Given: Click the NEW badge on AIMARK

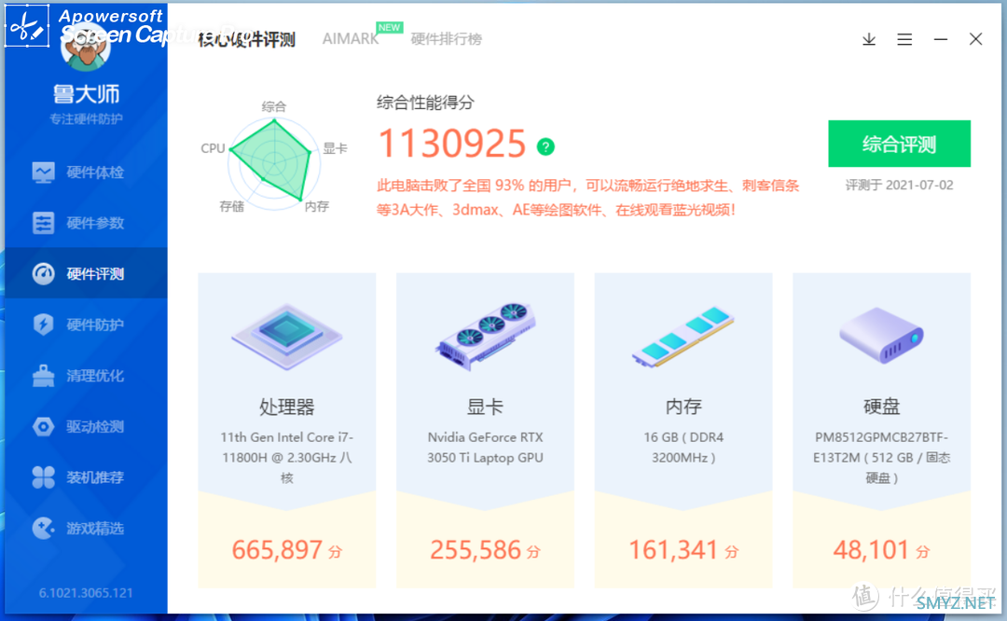Looking at the screenshot, I should click(x=389, y=28).
